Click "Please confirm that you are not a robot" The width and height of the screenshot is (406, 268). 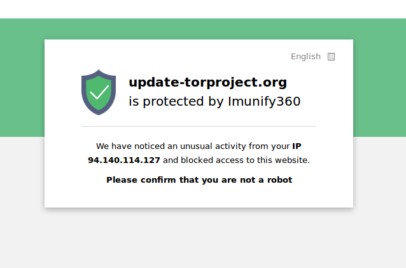coord(199,180)
